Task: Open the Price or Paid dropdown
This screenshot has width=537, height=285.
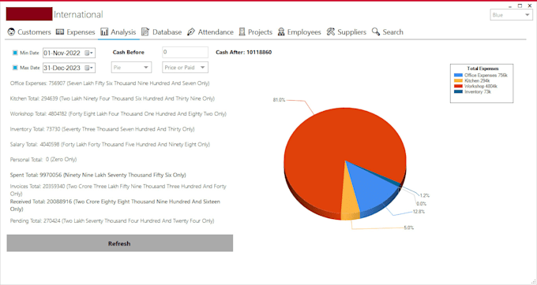Action: pyautogui.click(x=185, y=68)
